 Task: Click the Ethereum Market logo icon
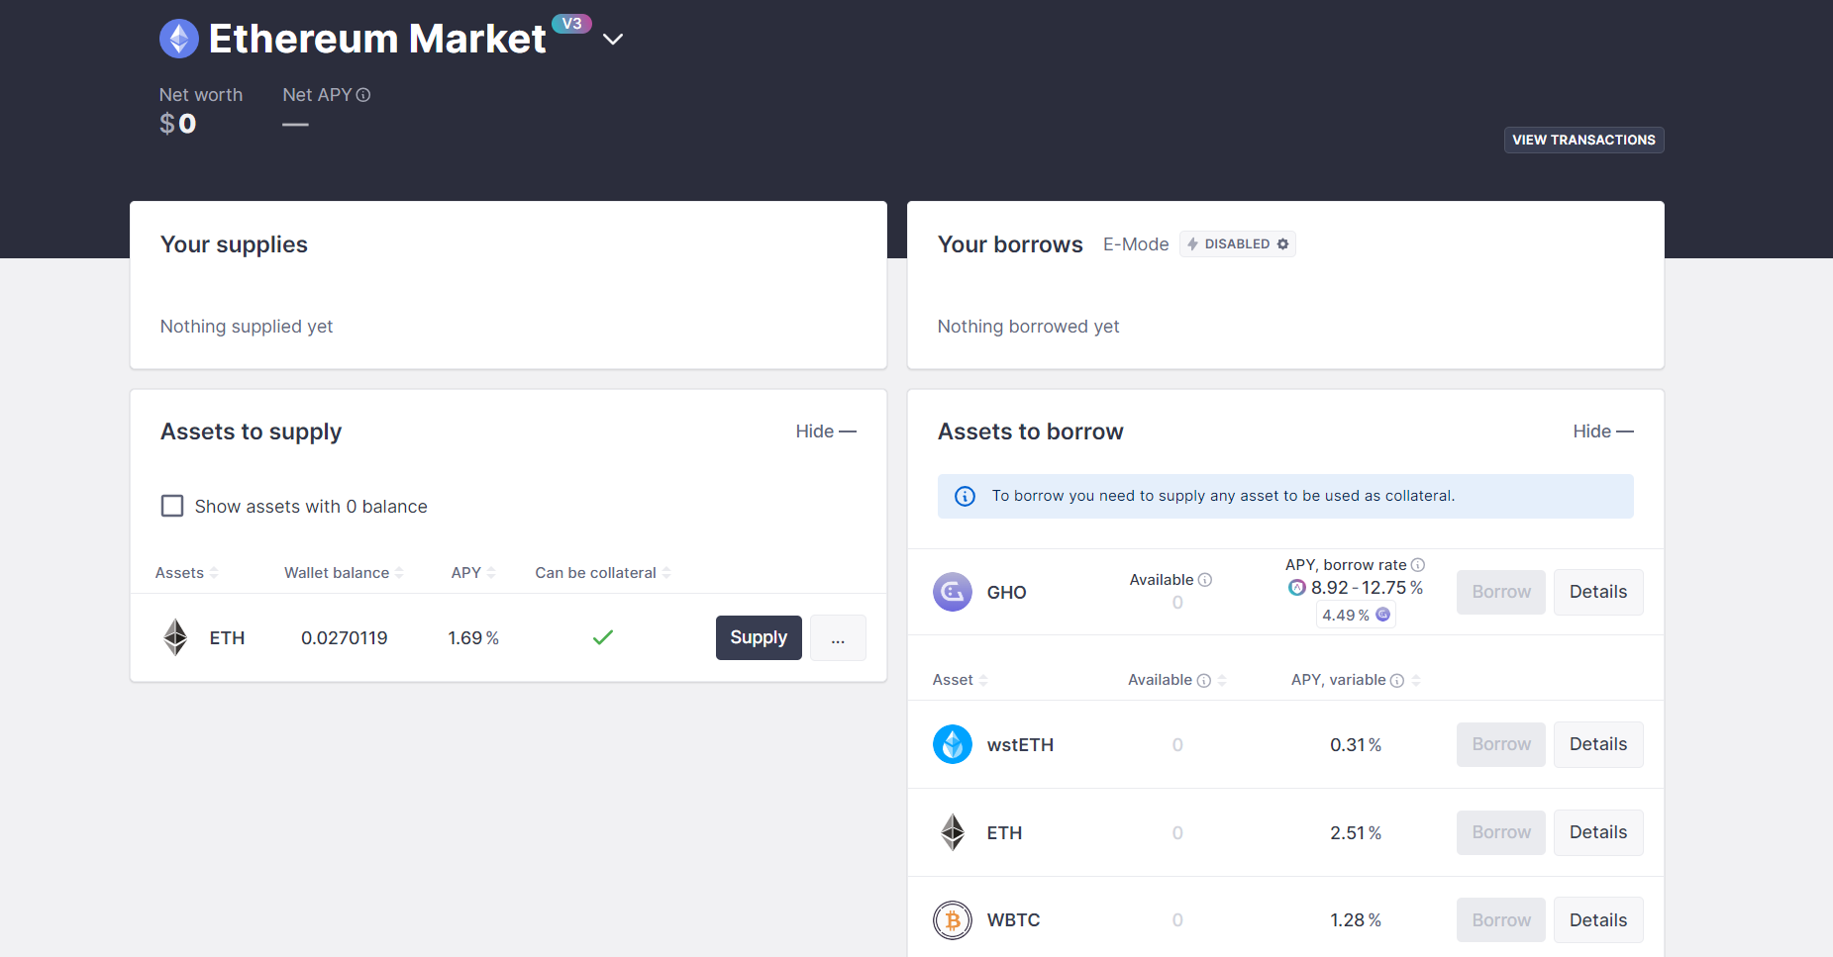[x=178, y=38]
